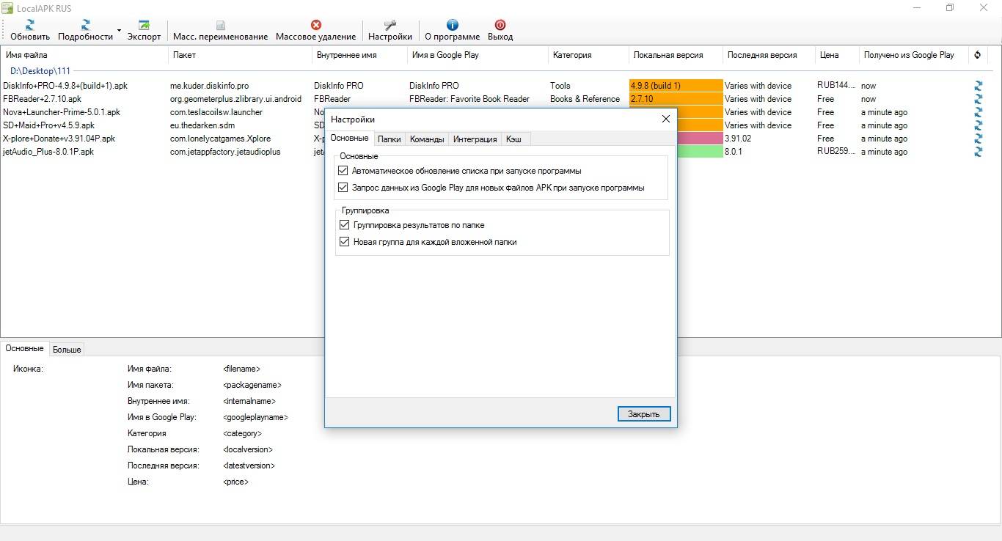Select file DiskInfo+PRO-4.9.8+(build+1).apk

point(65,86)
